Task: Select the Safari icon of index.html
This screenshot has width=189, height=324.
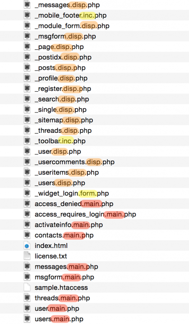Action: (x=27, y=246)
